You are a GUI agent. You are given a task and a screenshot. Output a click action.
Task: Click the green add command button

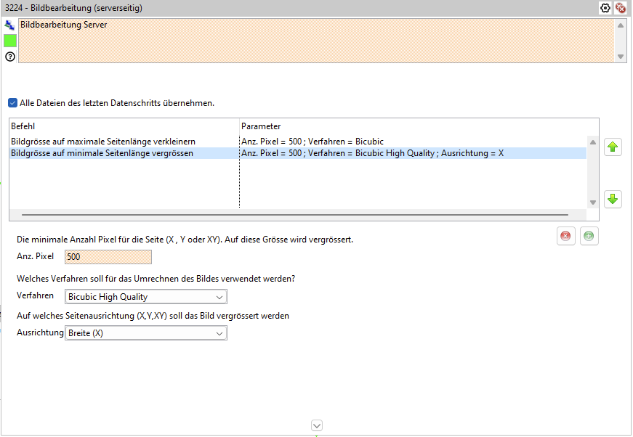click(589, 236)
